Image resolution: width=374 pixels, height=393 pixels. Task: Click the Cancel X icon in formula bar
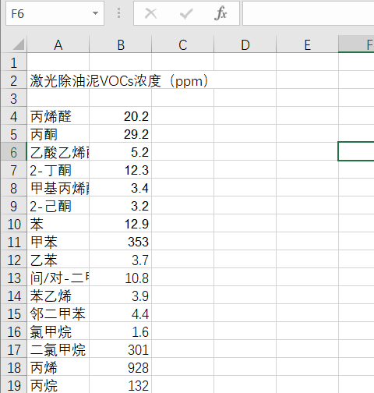coord(150,13)
